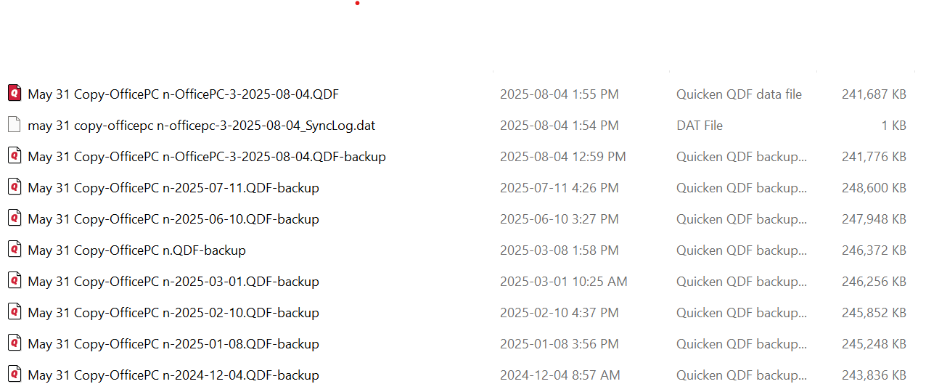This screenshot has width=926, height=384.
Task: Click the 2025-07-11 4:26 PM modified date
Action: (x=560, y=188)
